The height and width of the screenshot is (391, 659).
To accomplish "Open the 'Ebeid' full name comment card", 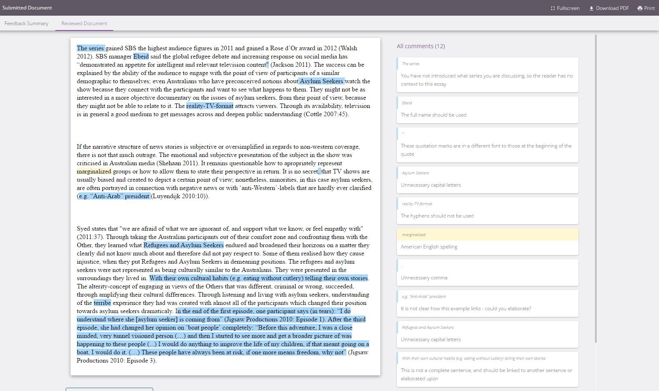I will tap(487, 110).
